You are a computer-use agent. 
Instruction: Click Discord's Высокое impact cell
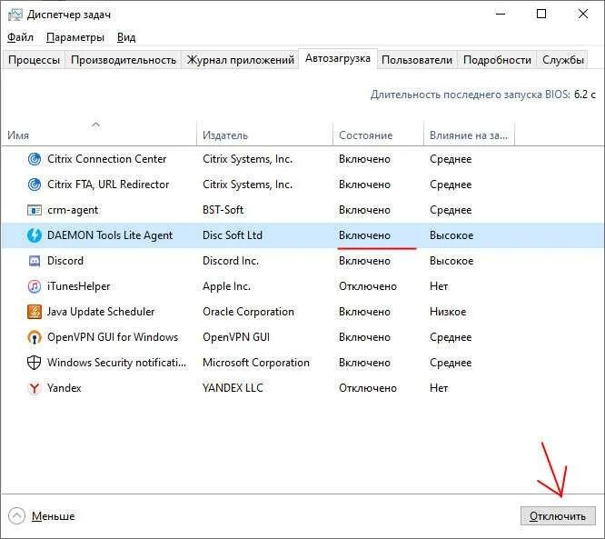pyautogui.click(x=451, y=261)
